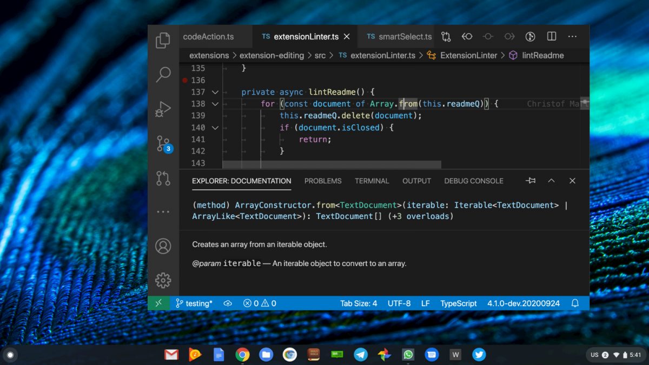Show additional views via ellipsis in activity bar
This screenshot has width=649, height=365.
click(x=163, y=212)
